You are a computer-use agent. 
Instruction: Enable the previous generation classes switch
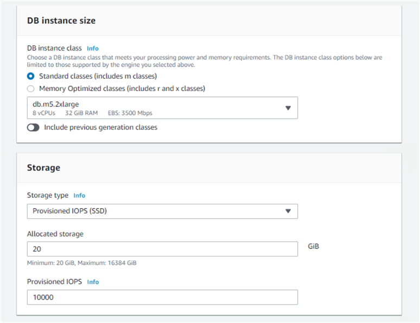point(33,128)
